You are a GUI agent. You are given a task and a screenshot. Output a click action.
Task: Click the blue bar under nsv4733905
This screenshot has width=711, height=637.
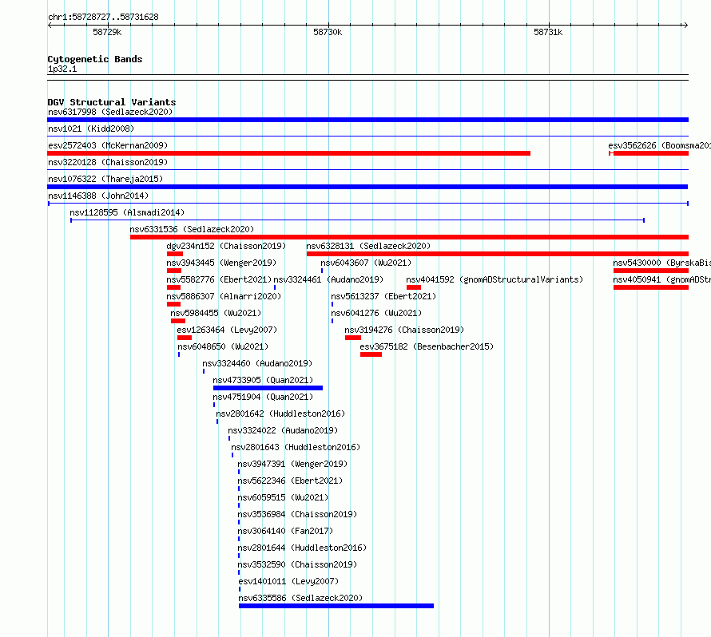click(x=268, y=388)
